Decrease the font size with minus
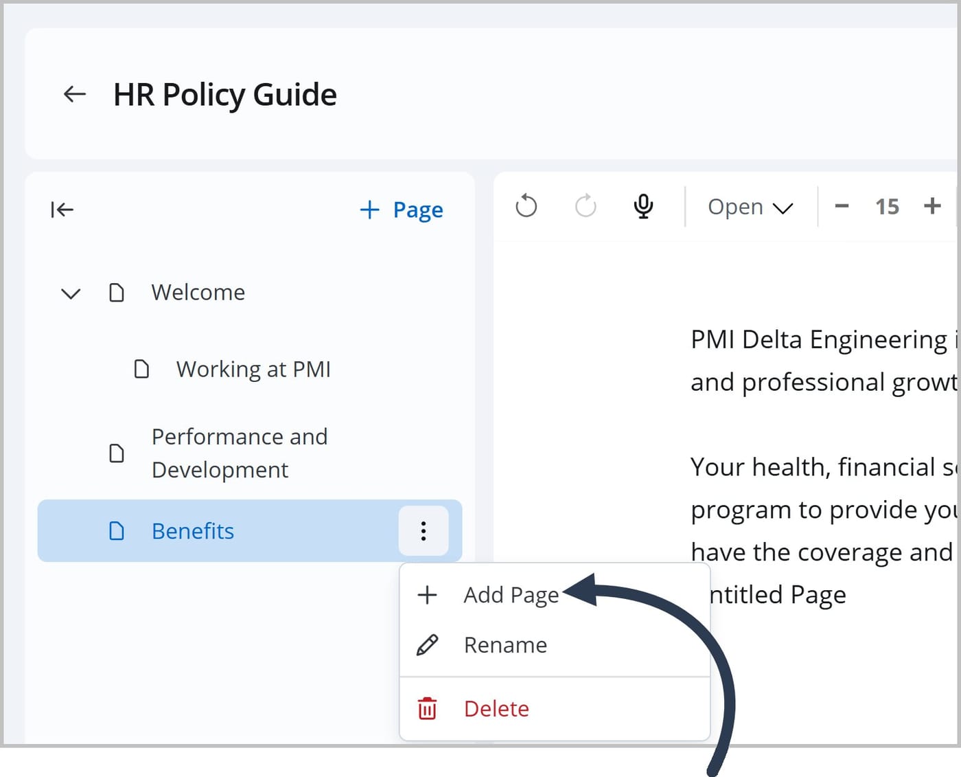 coord(842,206)
